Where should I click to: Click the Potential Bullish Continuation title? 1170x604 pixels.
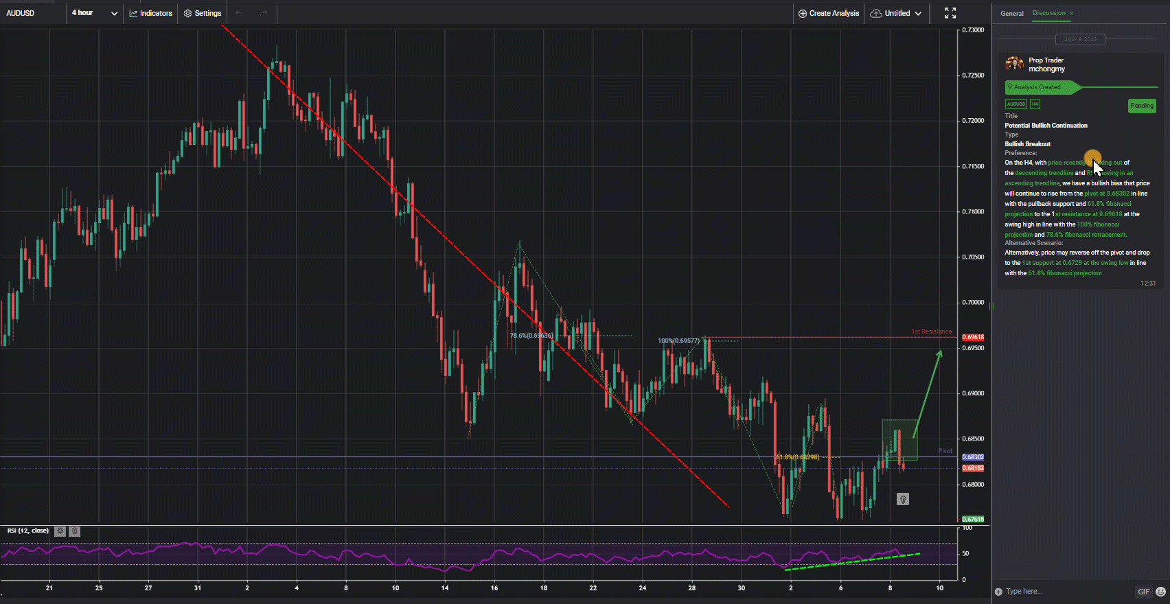(x=1046, y=126)
